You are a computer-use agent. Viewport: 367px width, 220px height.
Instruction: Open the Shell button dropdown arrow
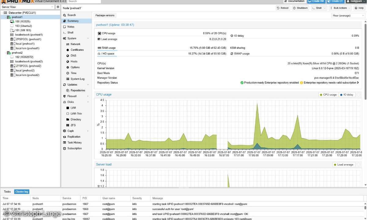(x=324, y=8)
